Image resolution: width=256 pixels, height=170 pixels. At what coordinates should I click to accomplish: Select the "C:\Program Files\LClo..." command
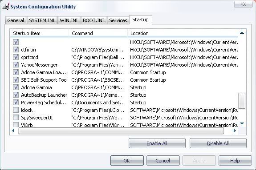(x=98, y=110)
